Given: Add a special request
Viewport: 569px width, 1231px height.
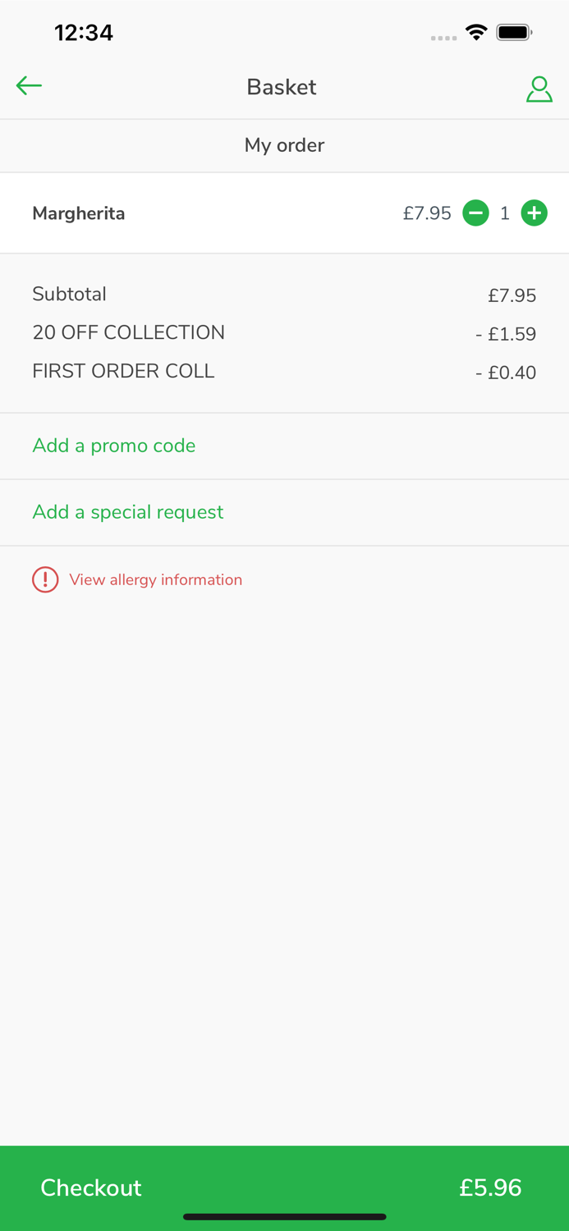Looking at the screenshot, I should click(x=128, y=512).
